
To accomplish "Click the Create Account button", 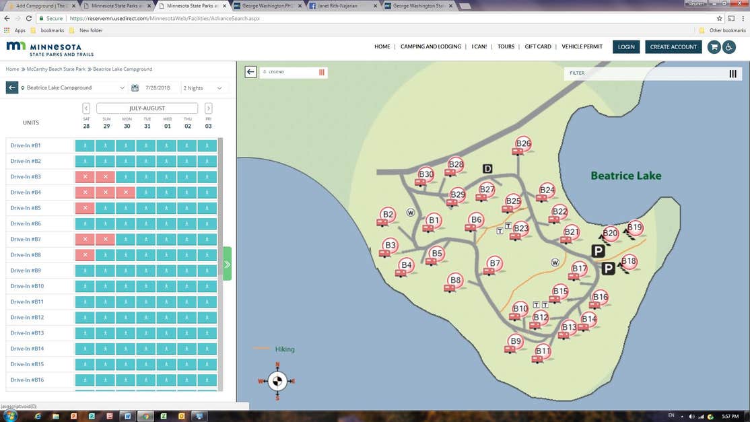I will tap(673, 47).
